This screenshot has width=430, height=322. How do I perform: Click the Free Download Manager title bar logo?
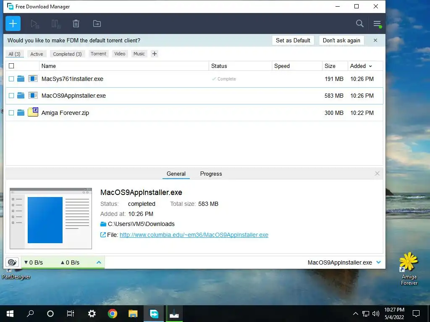10,6
